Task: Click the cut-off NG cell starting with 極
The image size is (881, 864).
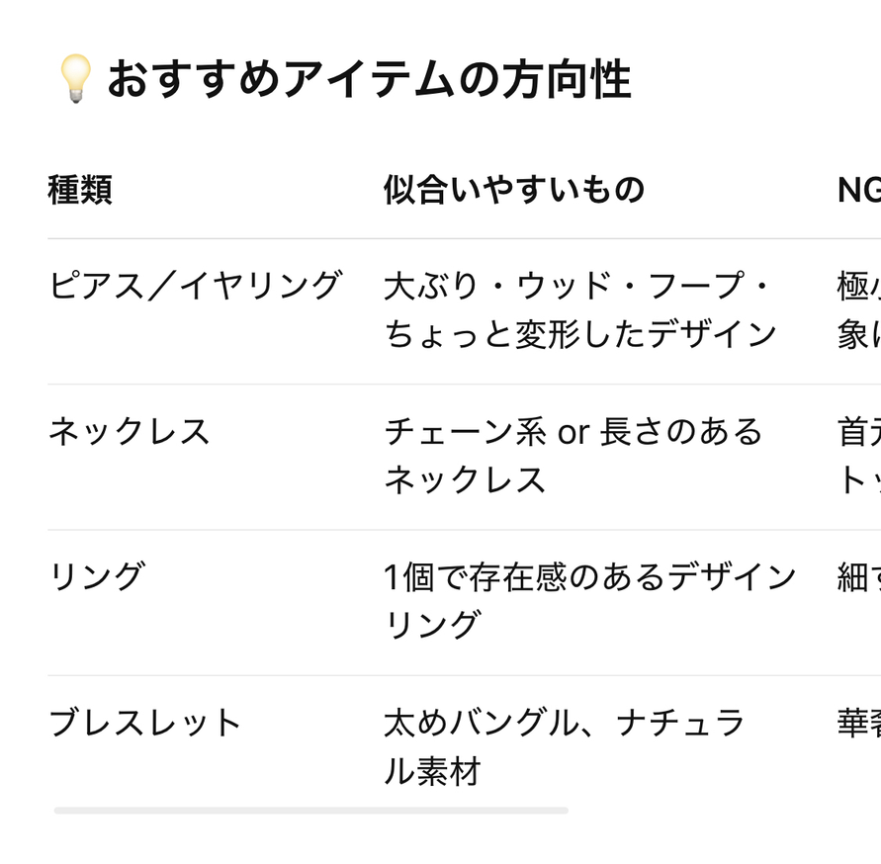Action: point(857,310)
